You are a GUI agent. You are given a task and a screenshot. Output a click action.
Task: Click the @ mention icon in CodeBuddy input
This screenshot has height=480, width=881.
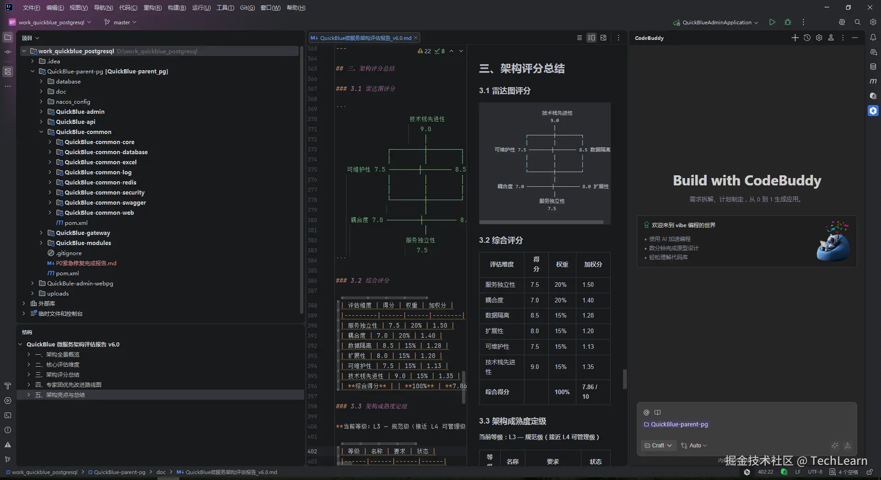647,413
